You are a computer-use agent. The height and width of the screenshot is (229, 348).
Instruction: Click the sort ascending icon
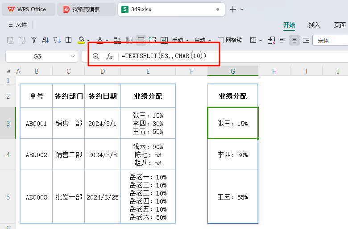(x=45, y=40)
